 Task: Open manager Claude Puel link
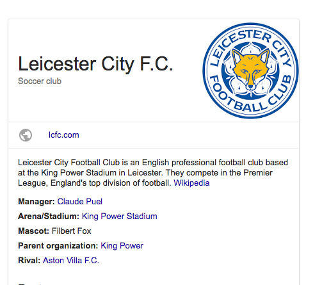(80, 202)
